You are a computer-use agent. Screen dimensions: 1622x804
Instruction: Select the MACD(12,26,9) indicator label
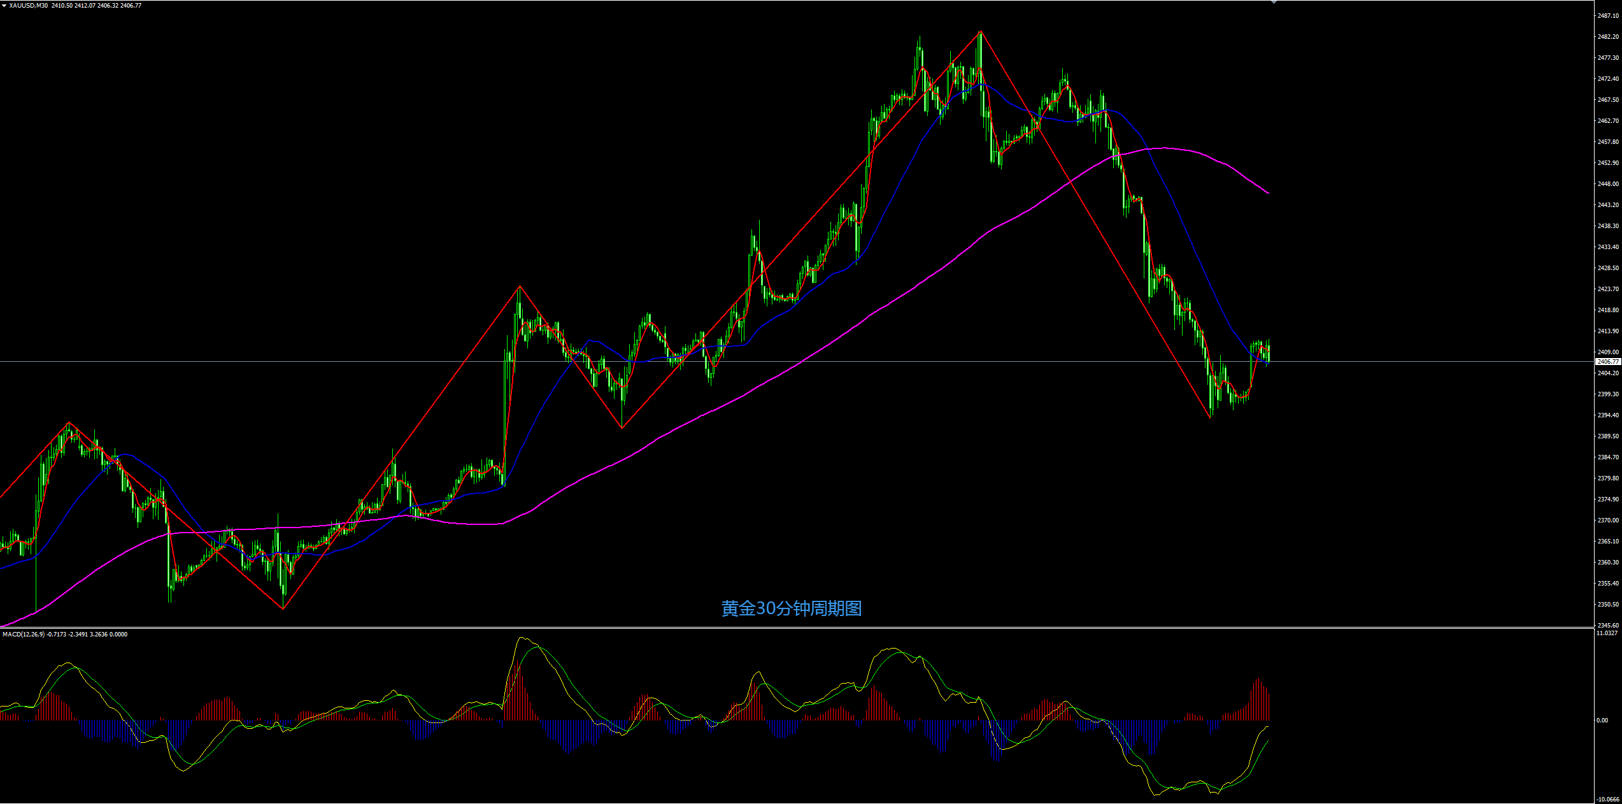24,635
